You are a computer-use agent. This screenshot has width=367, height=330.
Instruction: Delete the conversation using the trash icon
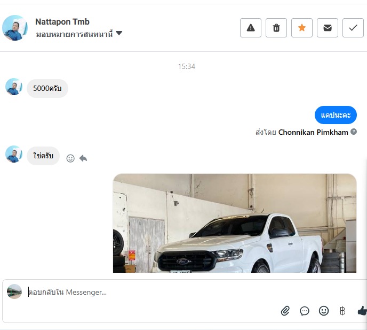(276, 28)
